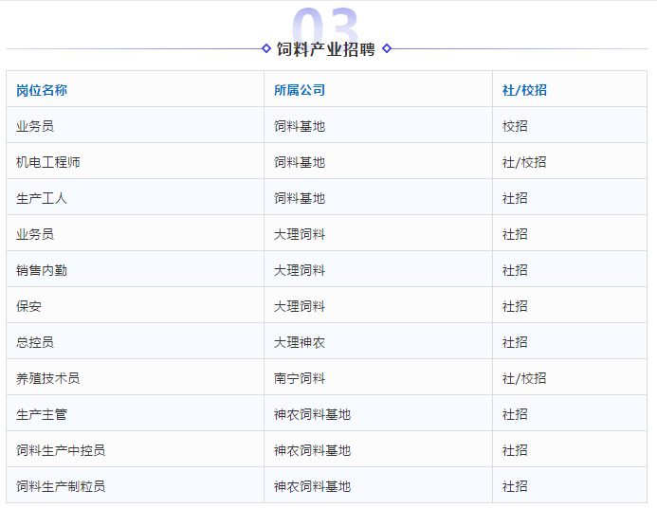Open the 饲料生产制粒员 job listing
657x508 pixels.
click(x=61, y=486)
